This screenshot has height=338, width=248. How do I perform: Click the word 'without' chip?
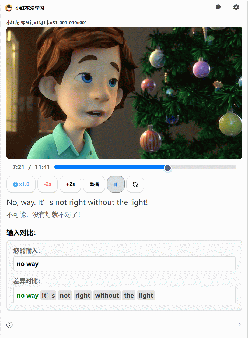pyautogui.click(x=107, y=296)
